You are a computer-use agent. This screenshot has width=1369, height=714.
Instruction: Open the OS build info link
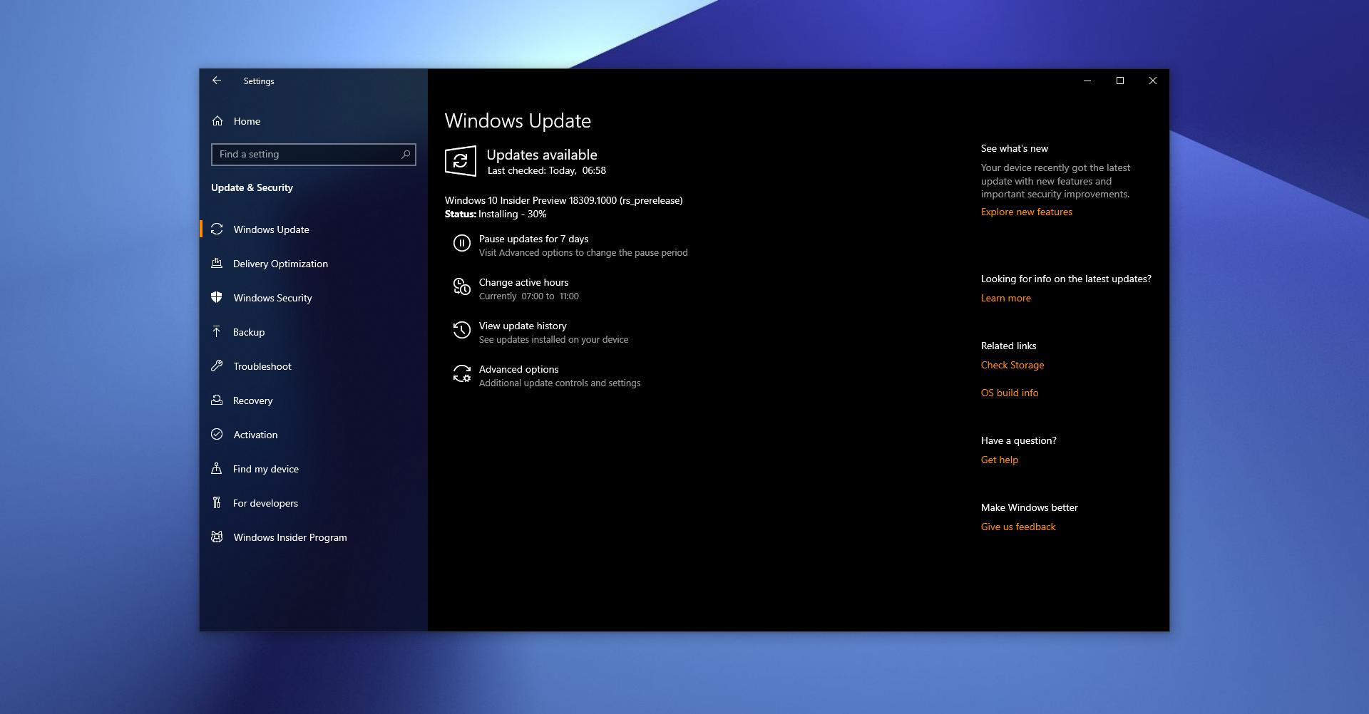point(1010,393)
